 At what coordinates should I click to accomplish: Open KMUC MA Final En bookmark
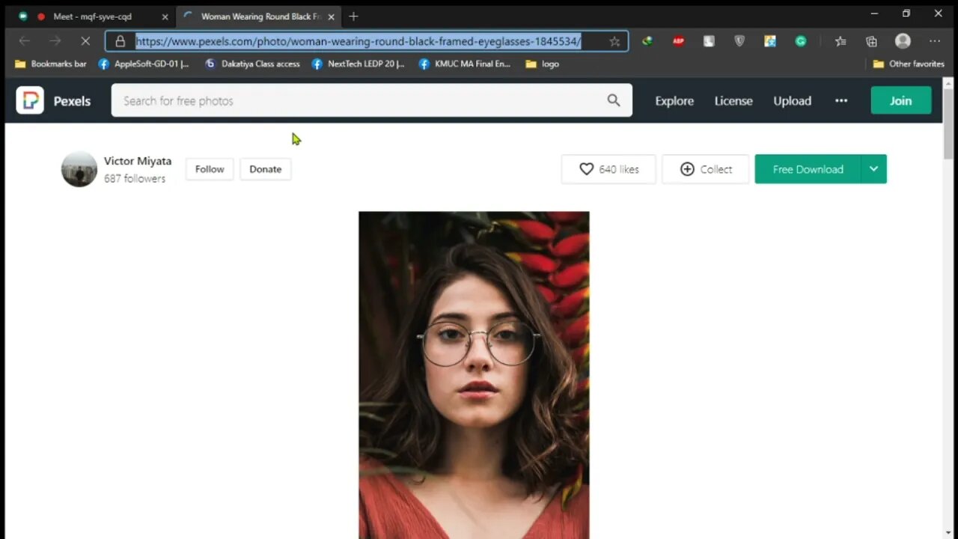coord(464,64)
